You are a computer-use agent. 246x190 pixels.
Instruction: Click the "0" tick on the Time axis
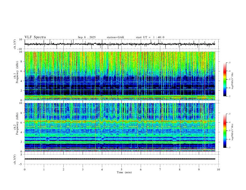click(25, 170)
